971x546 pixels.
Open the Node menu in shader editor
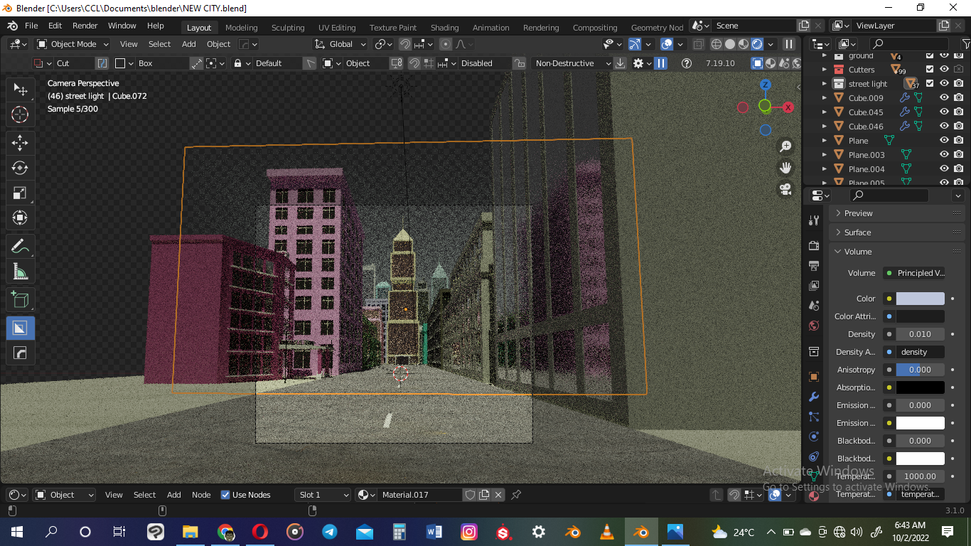coord(201,495)
